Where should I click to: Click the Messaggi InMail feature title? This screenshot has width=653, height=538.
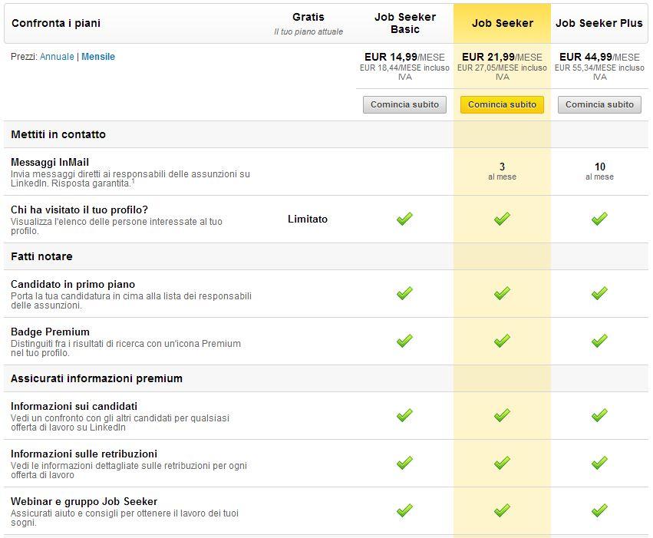[50, 162]
